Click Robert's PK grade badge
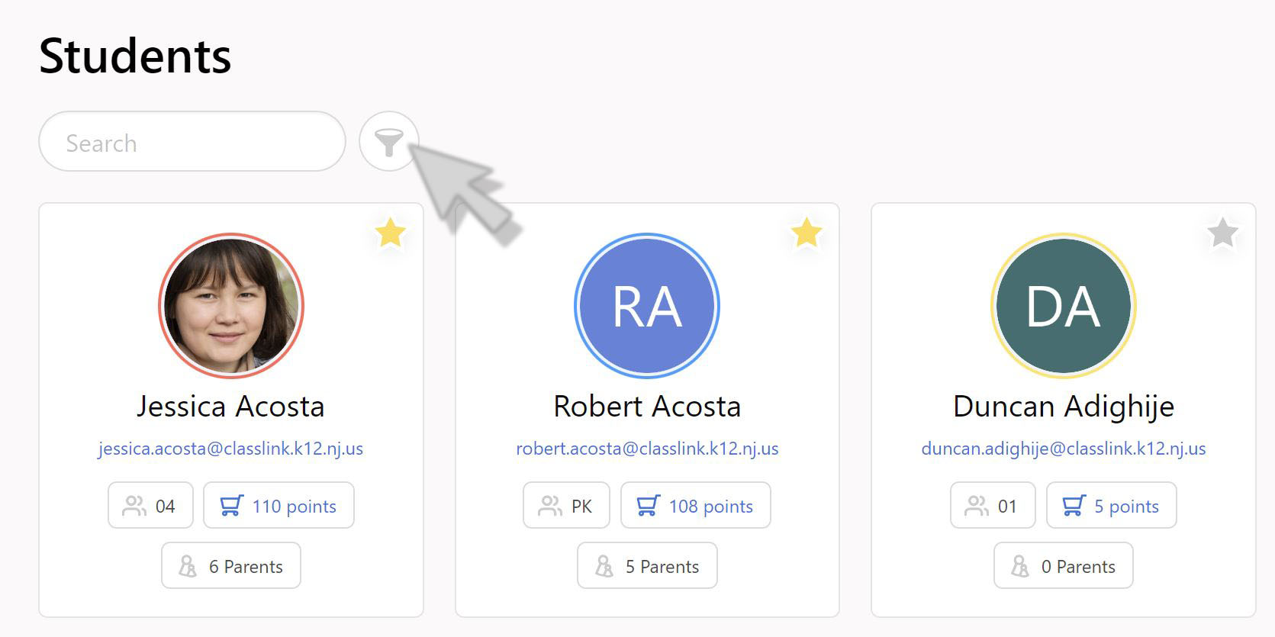 point(566,506)
